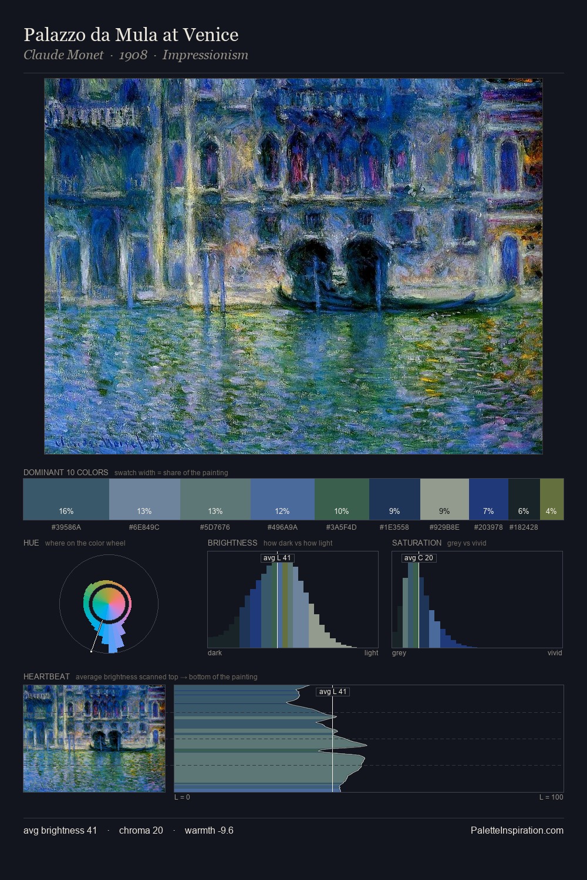Viewport: 587px width, 880px height.
Task: Click the avg L 41 label in Brightness histogram
Action: (277, 558)
